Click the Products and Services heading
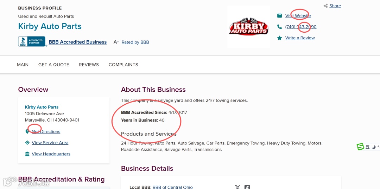380x189 pixels. tap(149, 134)
